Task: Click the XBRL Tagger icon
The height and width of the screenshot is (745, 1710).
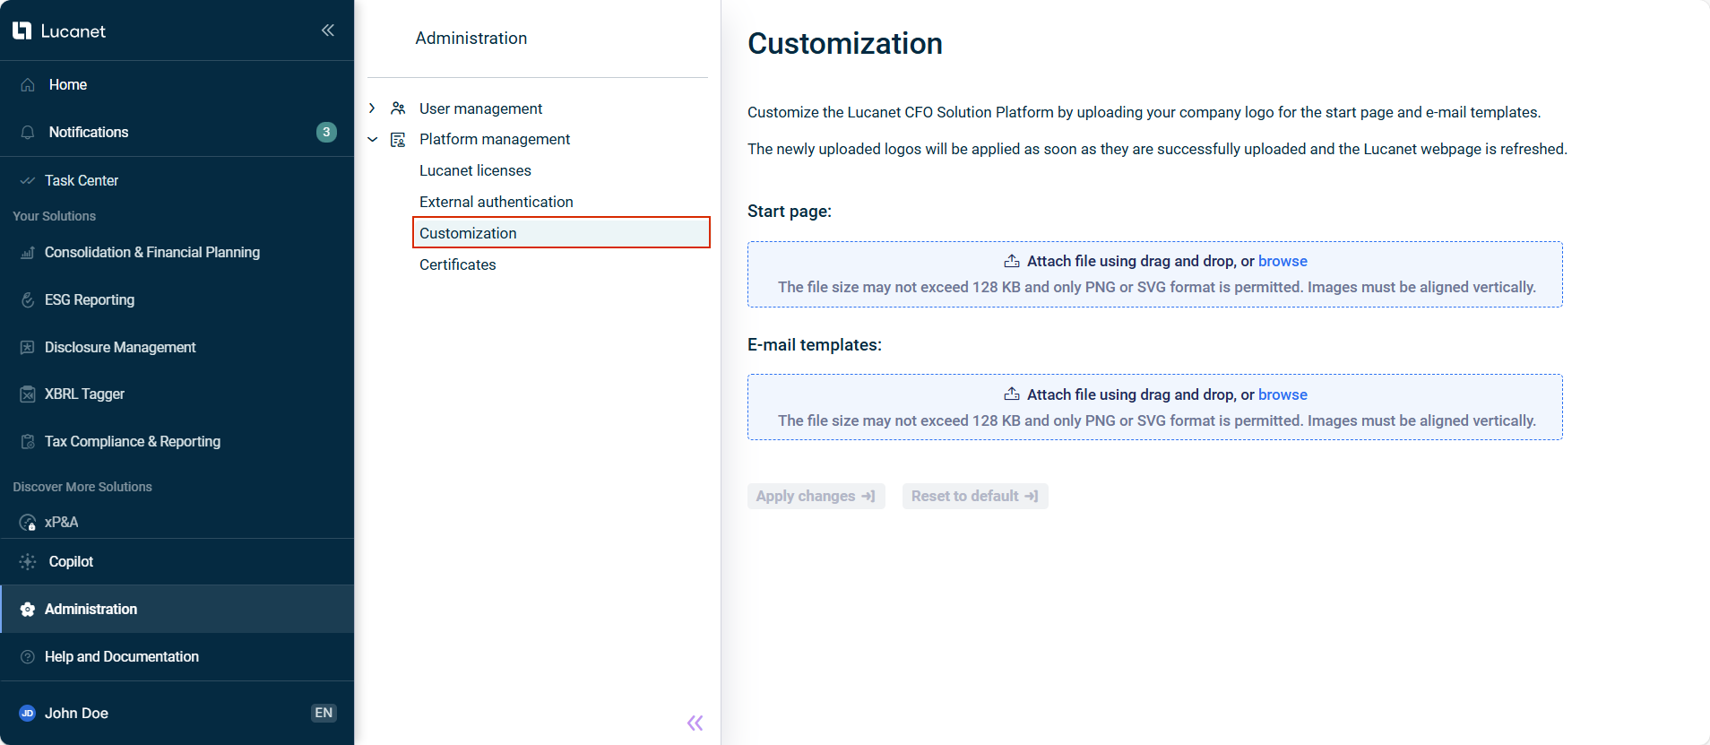Action: (28, 394)
